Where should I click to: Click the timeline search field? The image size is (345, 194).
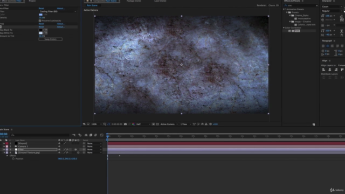39,135
